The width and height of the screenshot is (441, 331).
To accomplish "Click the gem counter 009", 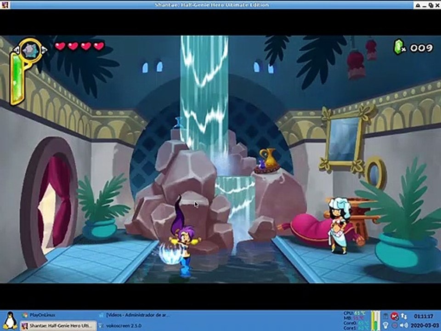I will 421,48.
